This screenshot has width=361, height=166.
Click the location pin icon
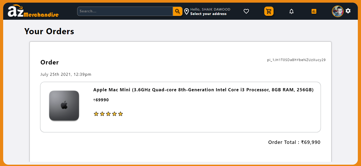pos(187,11)
